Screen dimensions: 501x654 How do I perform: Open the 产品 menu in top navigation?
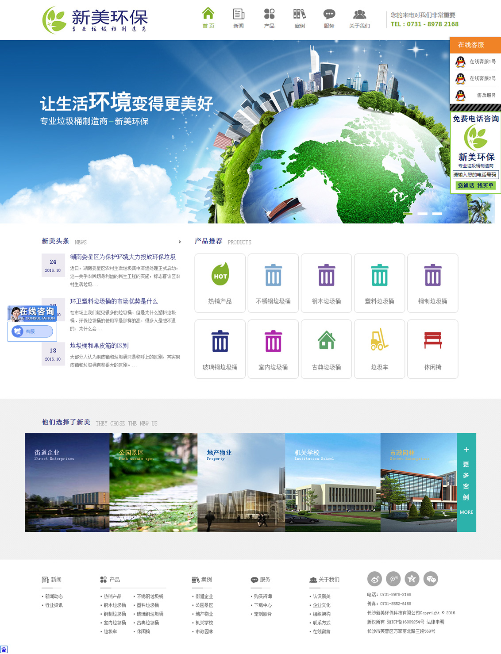click(269, 18)
